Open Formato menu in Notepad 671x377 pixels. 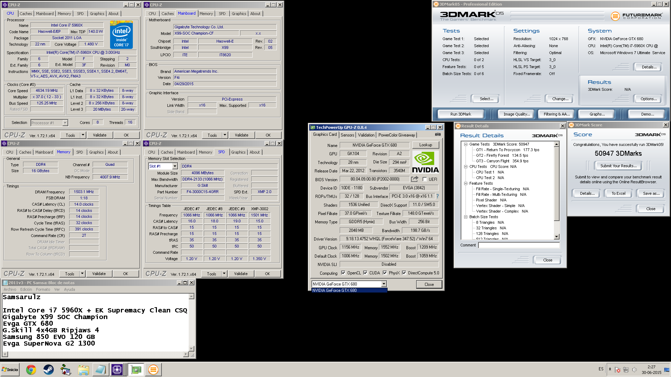pos(43,289)
